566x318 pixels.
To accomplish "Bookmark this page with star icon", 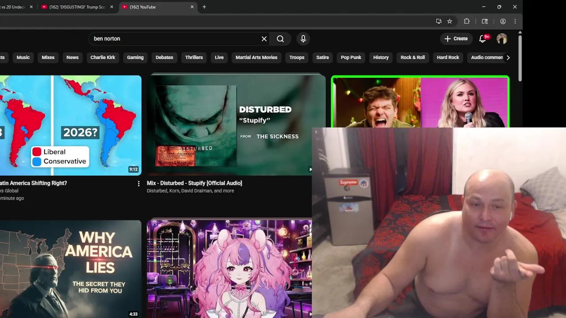I will 450,21.
